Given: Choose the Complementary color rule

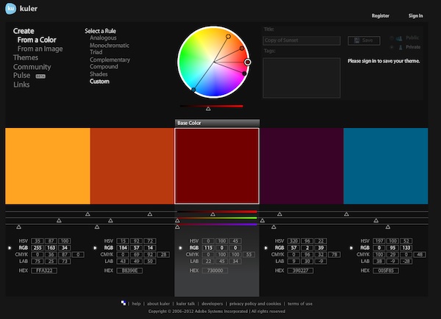Looking at the screenshot, I should tap(110, 60).
